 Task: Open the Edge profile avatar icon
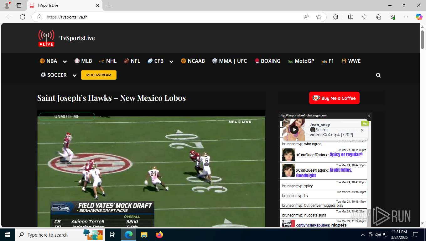pyautogui.click(x=7, y=5)
